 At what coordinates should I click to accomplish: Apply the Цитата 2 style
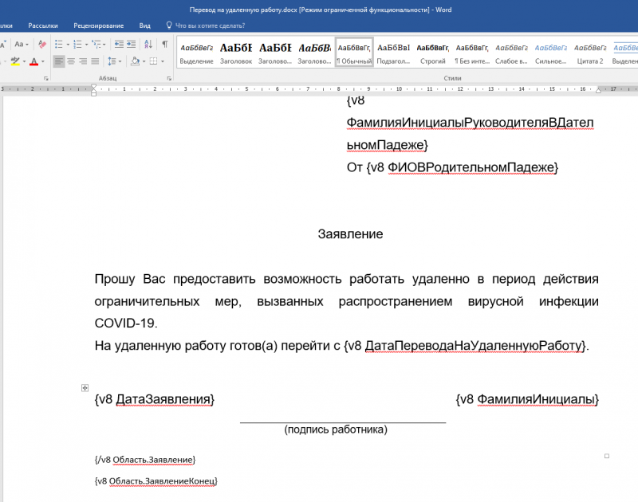click(x=590, y=53)
